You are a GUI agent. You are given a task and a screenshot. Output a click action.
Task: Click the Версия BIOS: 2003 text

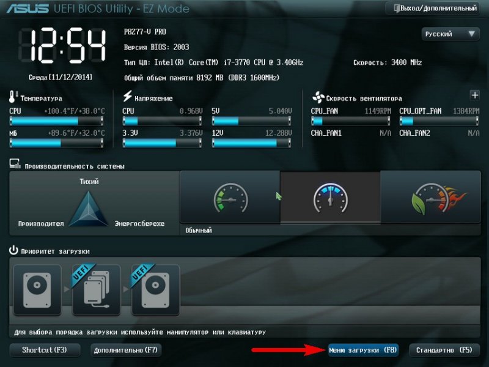(156, 47)
